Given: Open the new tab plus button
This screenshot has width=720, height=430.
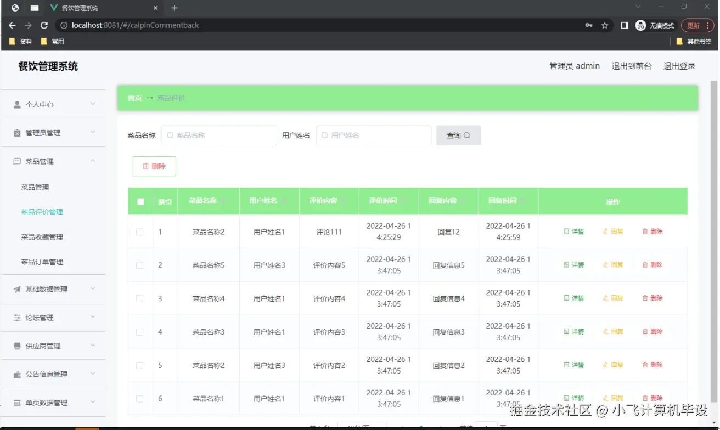Looking at the screenshot, I should pyautogui.click(x=175, y=8).
